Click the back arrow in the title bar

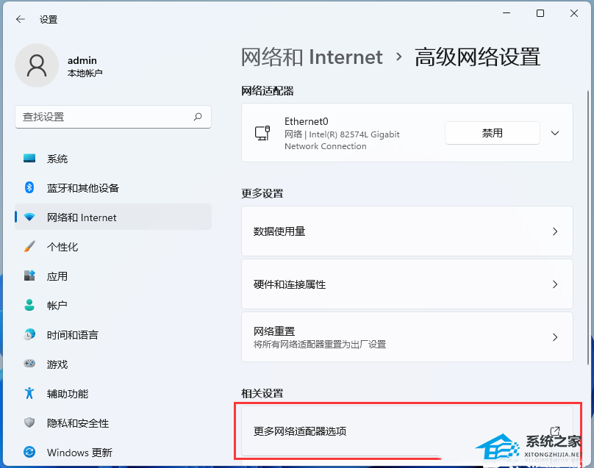tap(20, 20)
